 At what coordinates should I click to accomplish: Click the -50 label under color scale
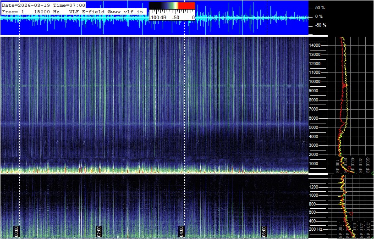coord(176,18)
